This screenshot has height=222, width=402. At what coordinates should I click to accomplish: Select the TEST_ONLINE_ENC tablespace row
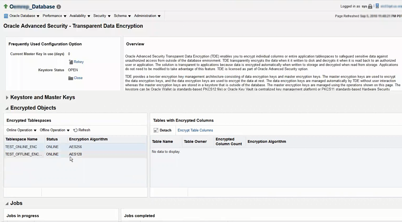[75, 147]
